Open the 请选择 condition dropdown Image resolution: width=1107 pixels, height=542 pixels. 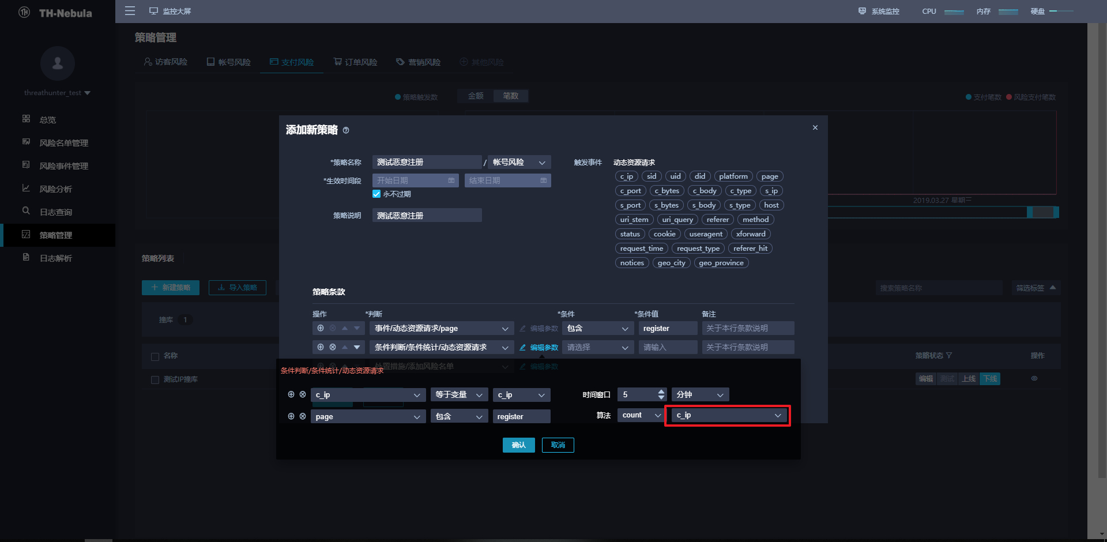click(x=598, y=347)
